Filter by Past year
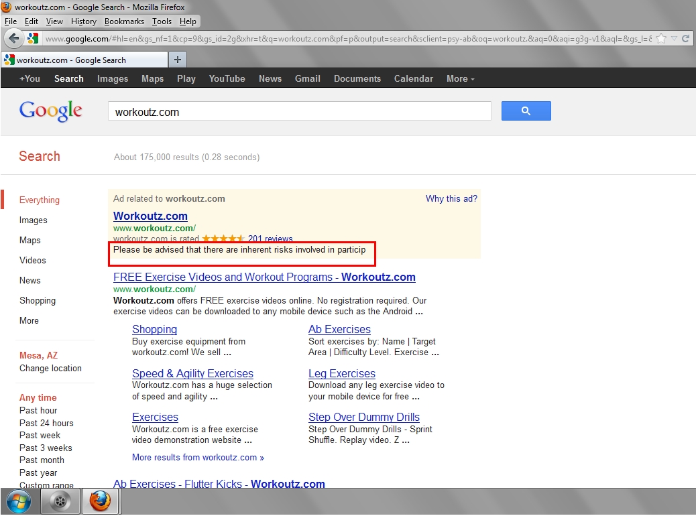Image resolution: width=696 pixels, height=516 pixels. (38, 472)
